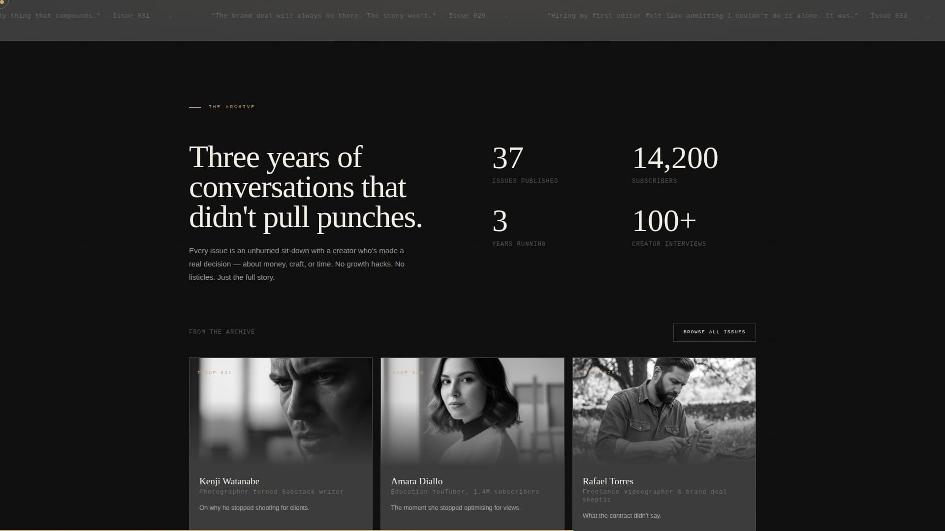Click the "37" issues published figure

tap(507, 158)
